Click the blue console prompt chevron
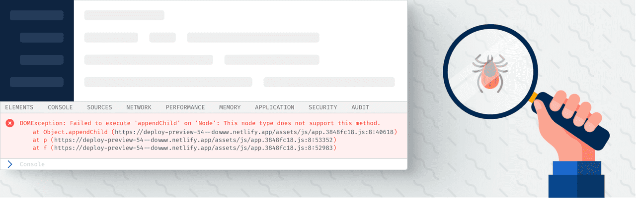 coord(10,164)
